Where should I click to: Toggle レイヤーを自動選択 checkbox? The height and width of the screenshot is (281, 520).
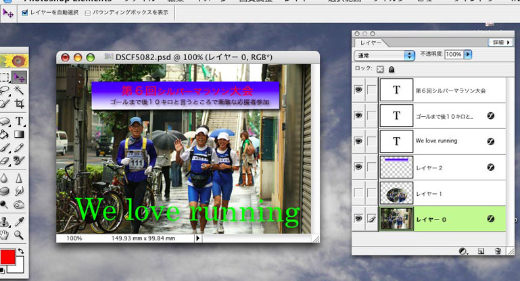point(25,13)
